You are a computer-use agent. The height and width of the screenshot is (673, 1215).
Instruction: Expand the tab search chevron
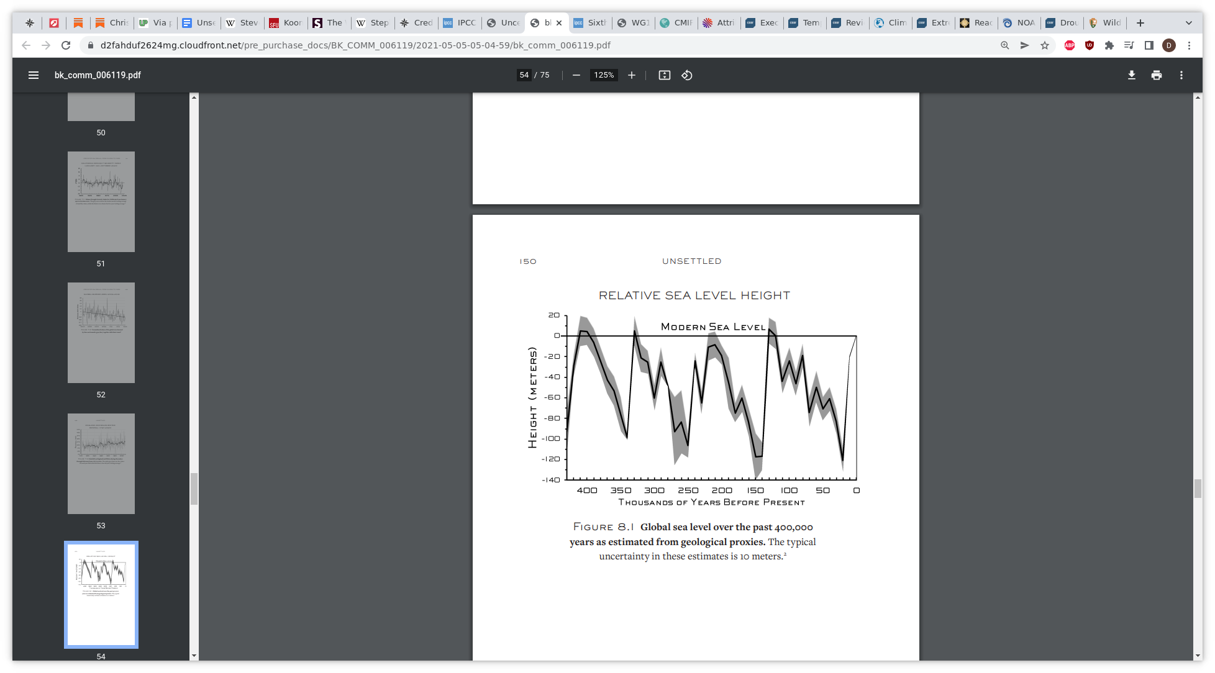(x=1189, y=23)
